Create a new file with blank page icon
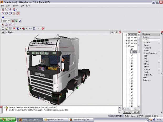This screenshot has width=163, height=122. point(3,29)
